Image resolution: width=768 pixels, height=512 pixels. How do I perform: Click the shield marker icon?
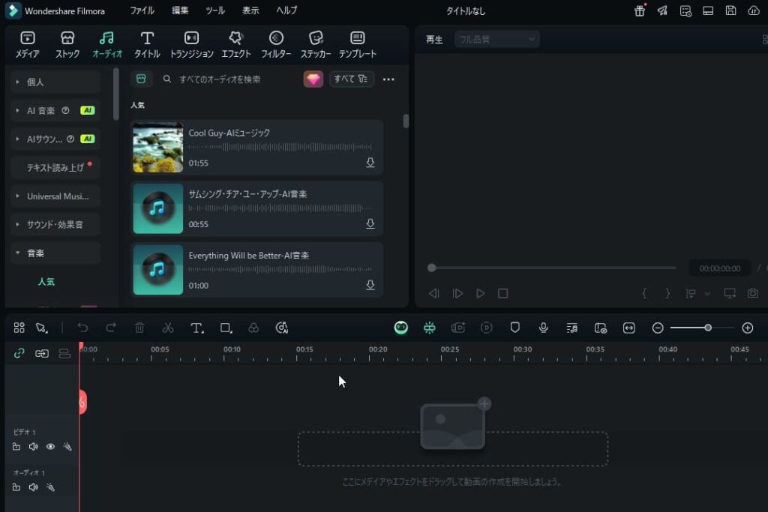click(514, 328)
